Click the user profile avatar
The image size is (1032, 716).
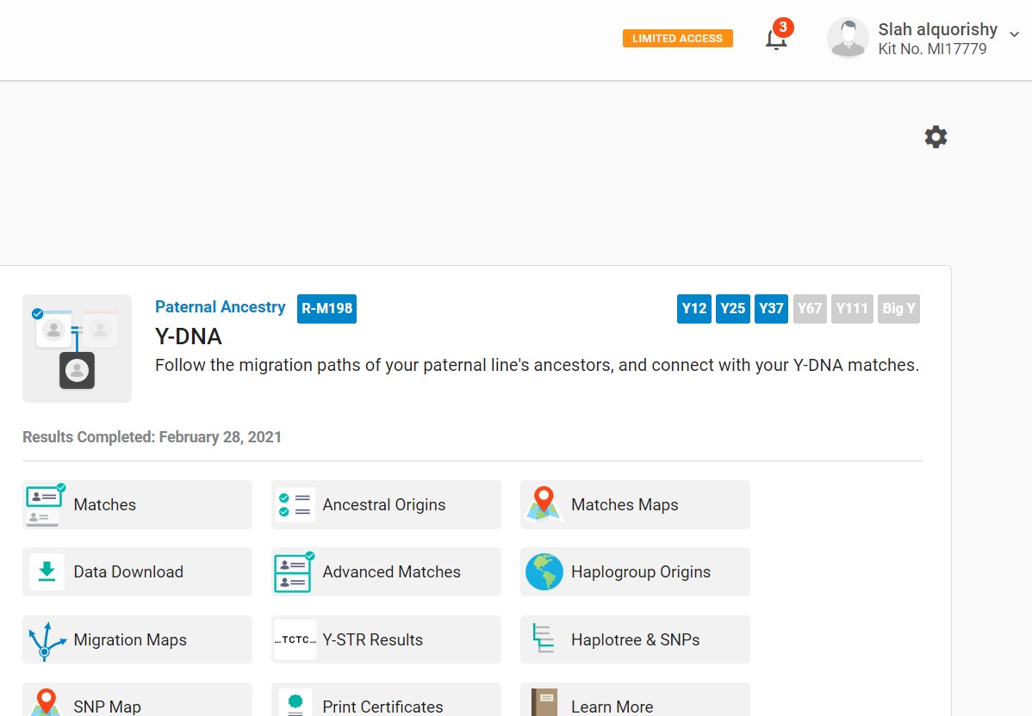point(848,38)
